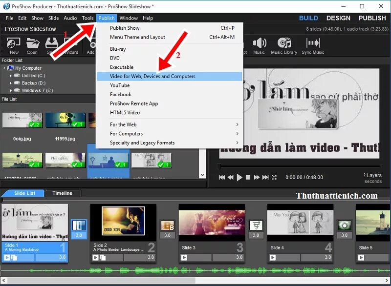The image size is (391, 286).
Task: Click the play button in preview
Action: 239,177
